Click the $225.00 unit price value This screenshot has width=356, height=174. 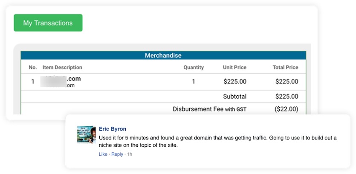click(234, 82)
